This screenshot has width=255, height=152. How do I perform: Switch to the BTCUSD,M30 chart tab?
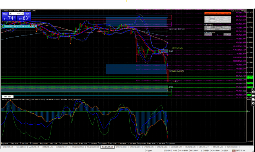click(218, 147)
